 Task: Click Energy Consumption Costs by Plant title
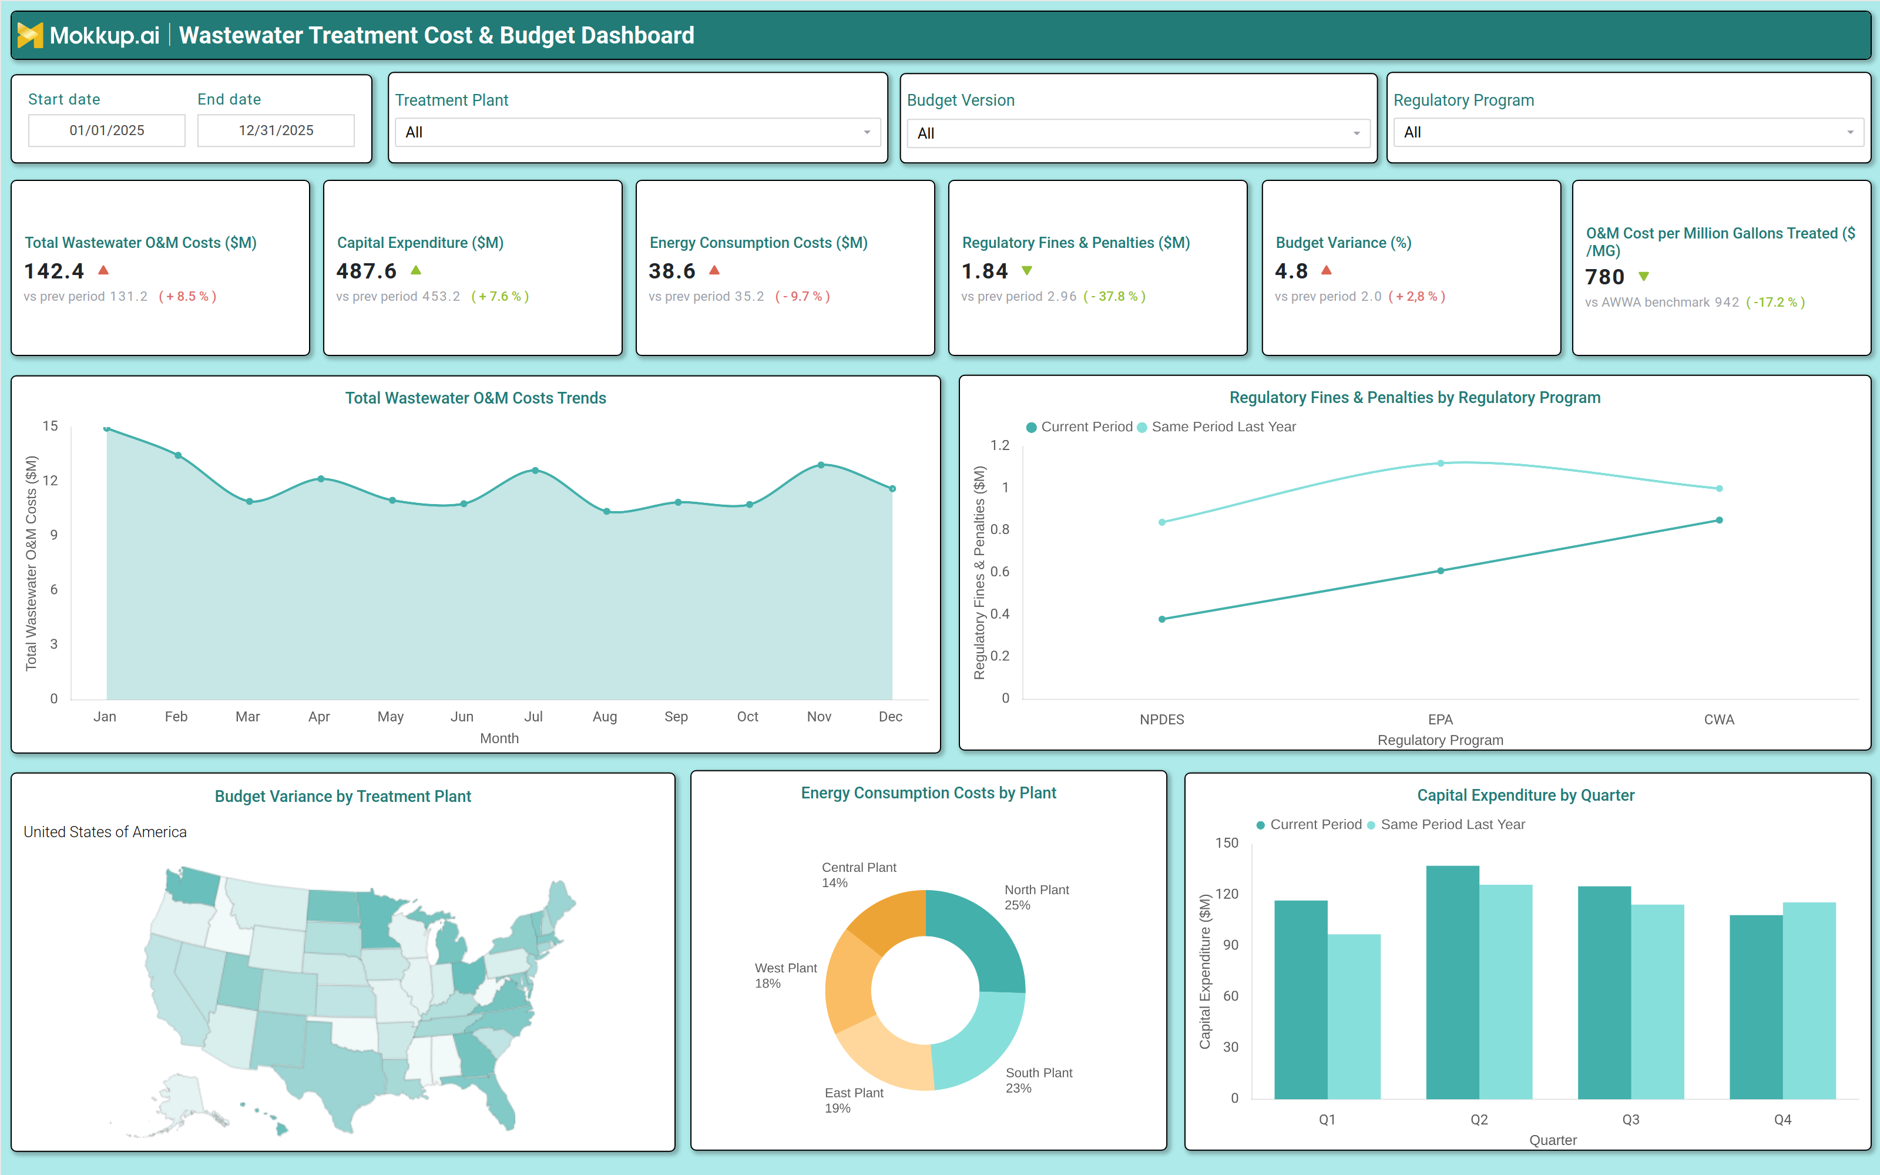pyautogui.click(x=928, y=793)
